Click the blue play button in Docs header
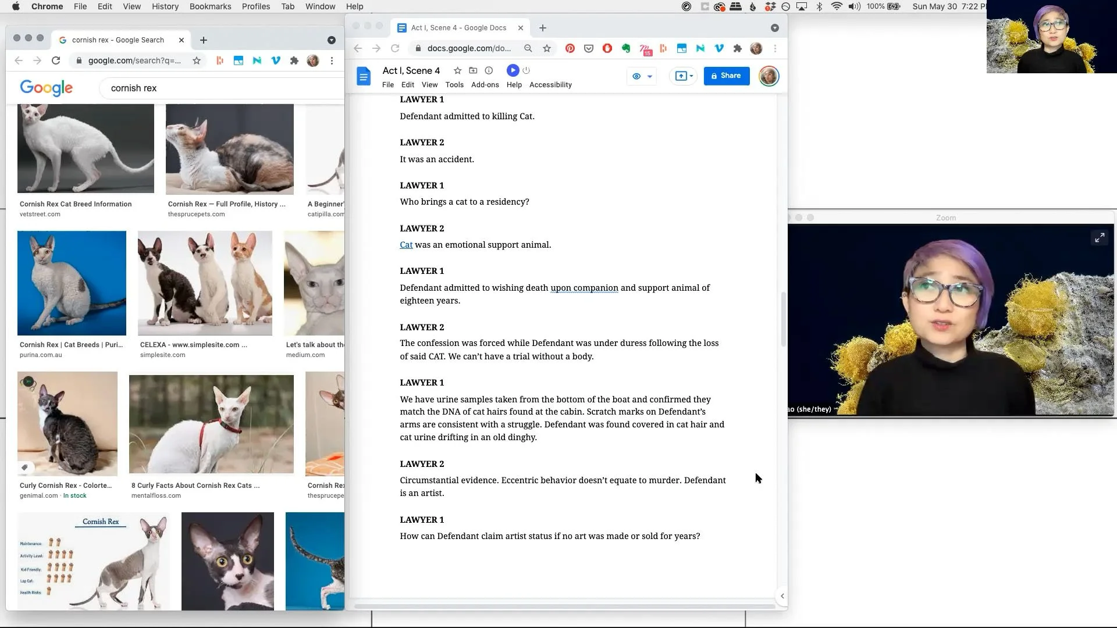This screenshot has width=1117, height=628. pos(513,70)
